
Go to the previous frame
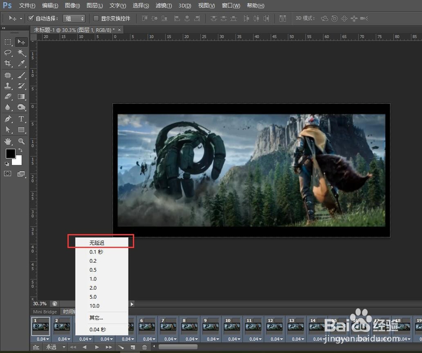click(x=84, y=347)
